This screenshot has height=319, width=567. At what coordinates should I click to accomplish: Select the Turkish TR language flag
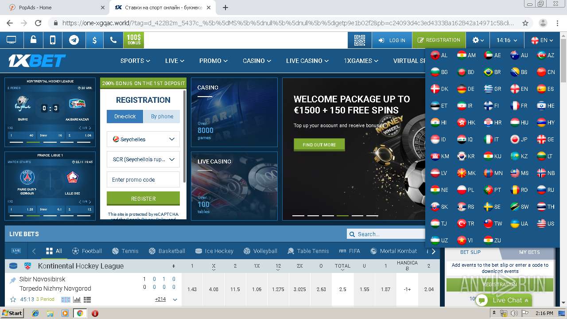point(466,223)
